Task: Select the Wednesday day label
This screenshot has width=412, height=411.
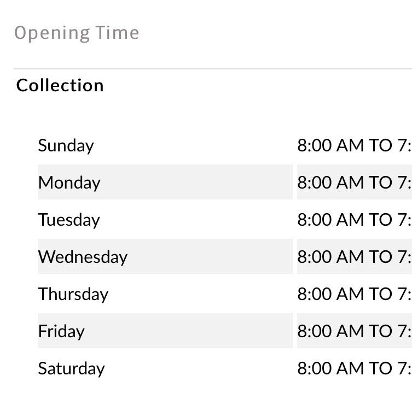Action: [x=83, y=257]
